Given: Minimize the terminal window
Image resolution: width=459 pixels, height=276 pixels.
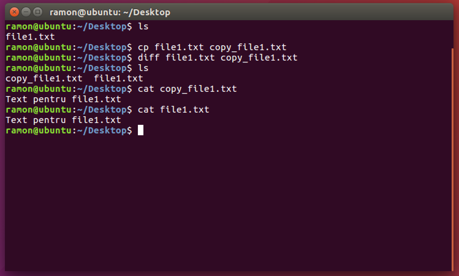Looking at the screenshot, I should coord(26,12).
